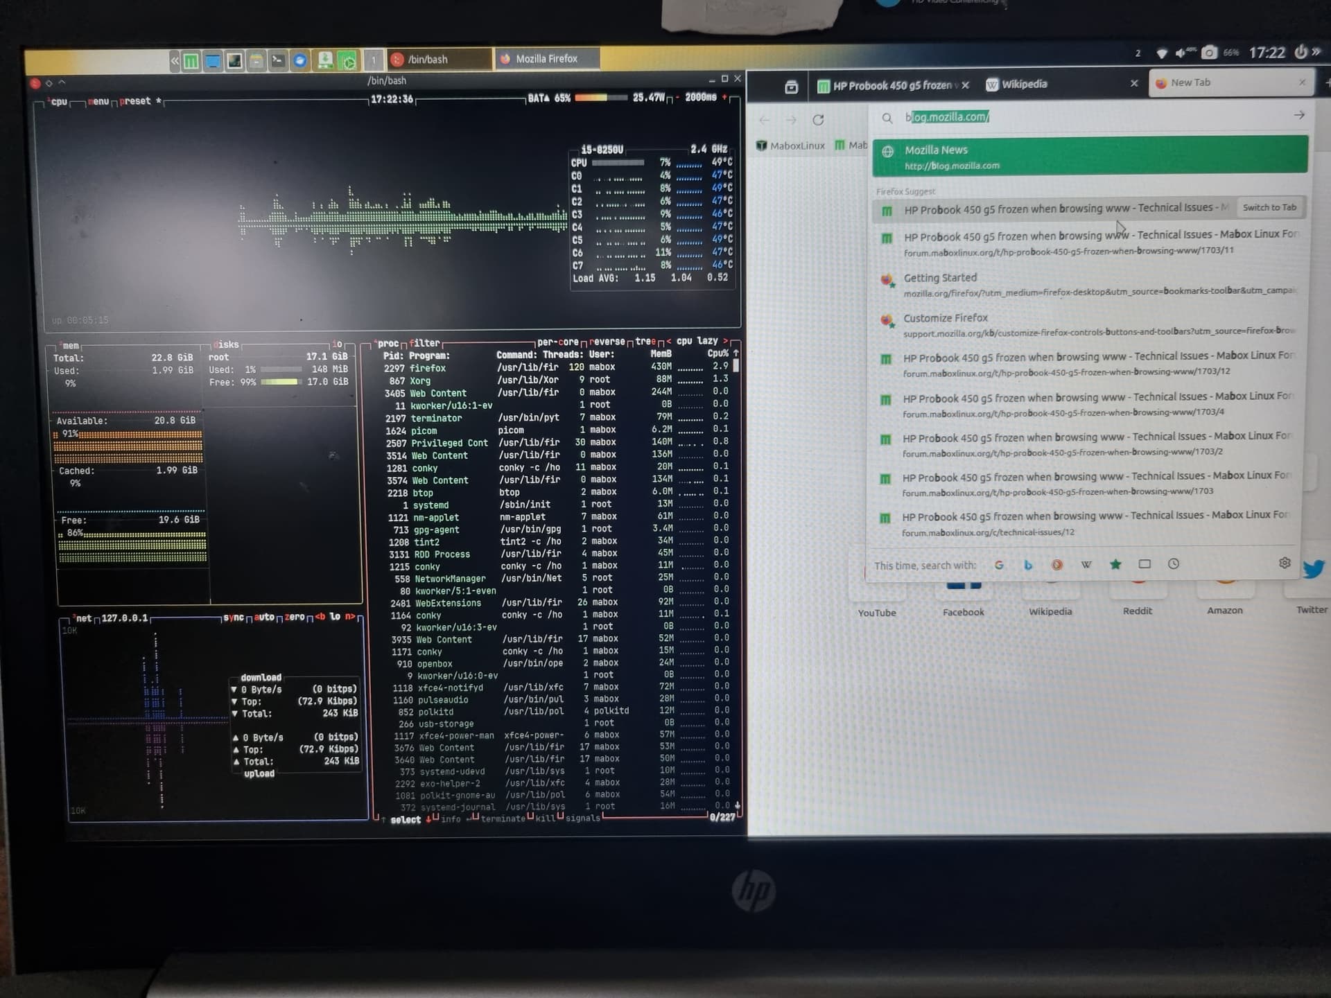Image resolution: width=1331 pixels, height=998 pixels.
Task: Toggle tree view in btop proc box
Action: point(645,341)
